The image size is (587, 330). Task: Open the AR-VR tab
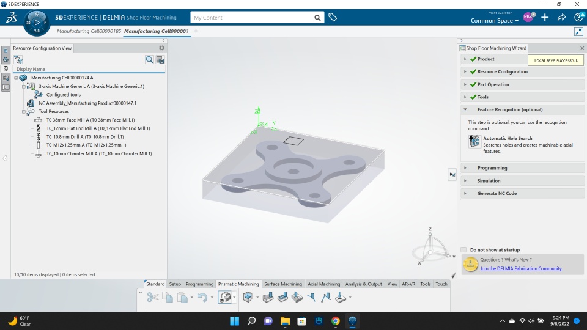click(408, 284)
